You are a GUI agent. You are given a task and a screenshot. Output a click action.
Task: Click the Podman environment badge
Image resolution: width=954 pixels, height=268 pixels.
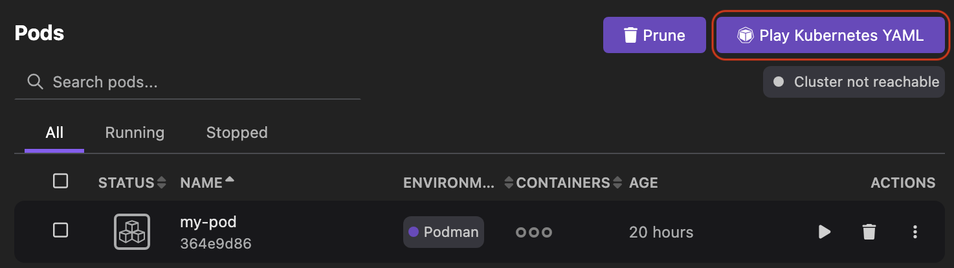click(443, 232)
